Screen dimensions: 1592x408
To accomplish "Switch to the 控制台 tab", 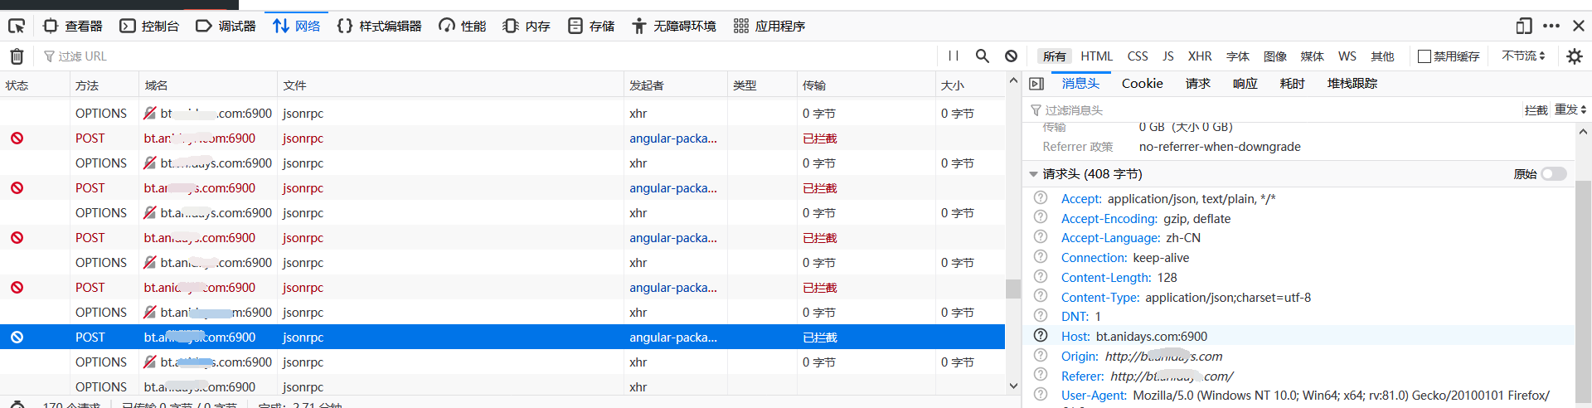I will click(x=149, y=26).
